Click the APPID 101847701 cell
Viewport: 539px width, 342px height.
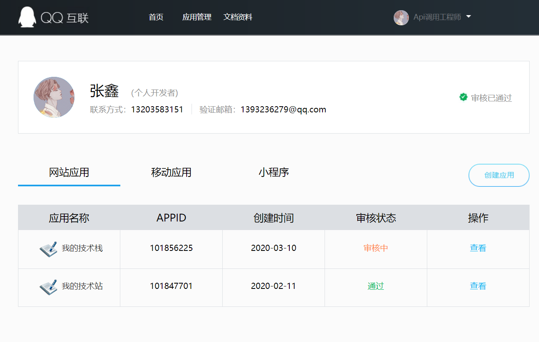(171, 286)
